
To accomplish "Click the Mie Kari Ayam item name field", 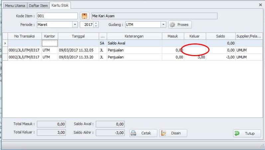I will [x=154, y=16].
